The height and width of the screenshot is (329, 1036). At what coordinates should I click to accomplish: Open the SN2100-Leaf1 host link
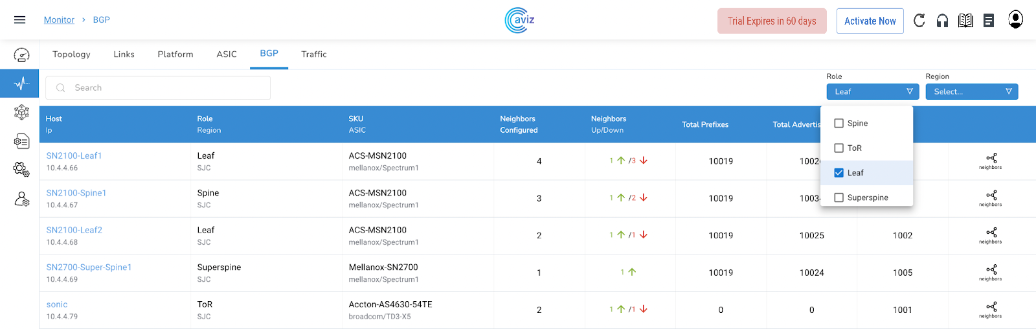click(x=74, y=155)
